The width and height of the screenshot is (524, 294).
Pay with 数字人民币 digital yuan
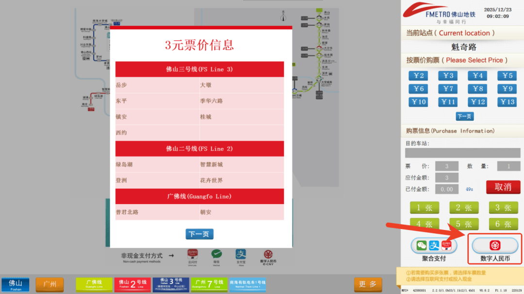point(495,245)
